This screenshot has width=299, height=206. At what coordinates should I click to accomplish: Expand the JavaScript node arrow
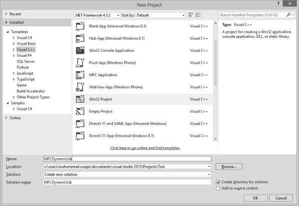coord(13,73)
